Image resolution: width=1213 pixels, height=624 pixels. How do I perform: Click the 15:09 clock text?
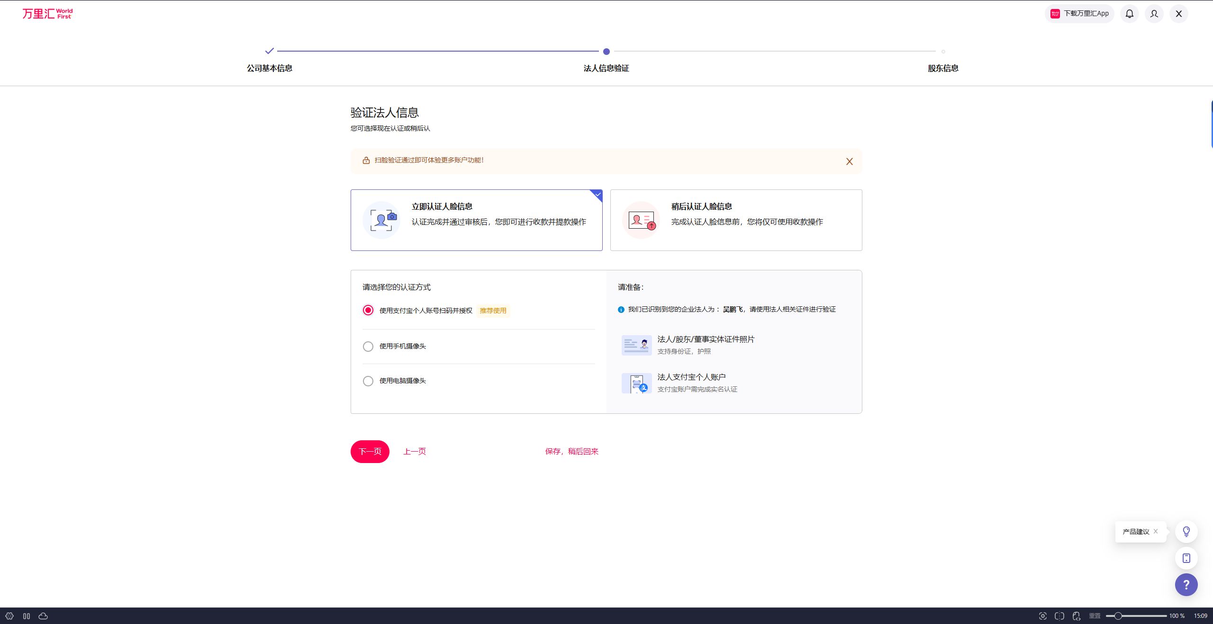tap(1201, 616)
